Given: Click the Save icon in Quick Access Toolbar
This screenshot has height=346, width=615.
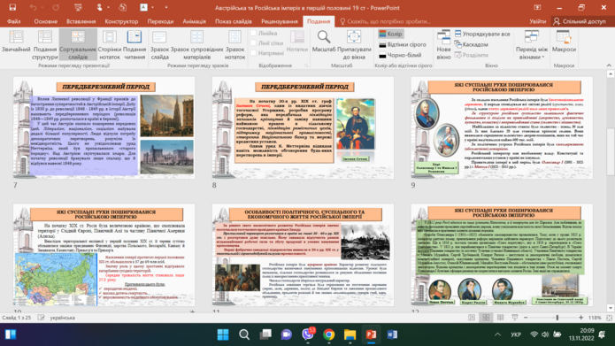Looking at the screenshot, I should (12, 7).
